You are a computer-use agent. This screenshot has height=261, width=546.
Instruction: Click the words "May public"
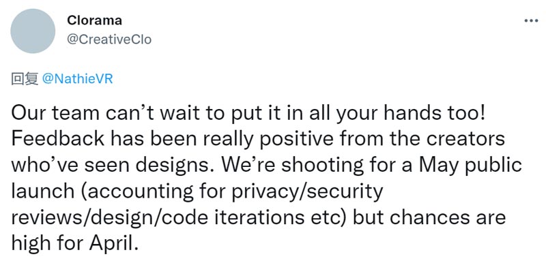pyautogui.click(x=470, y=165)
